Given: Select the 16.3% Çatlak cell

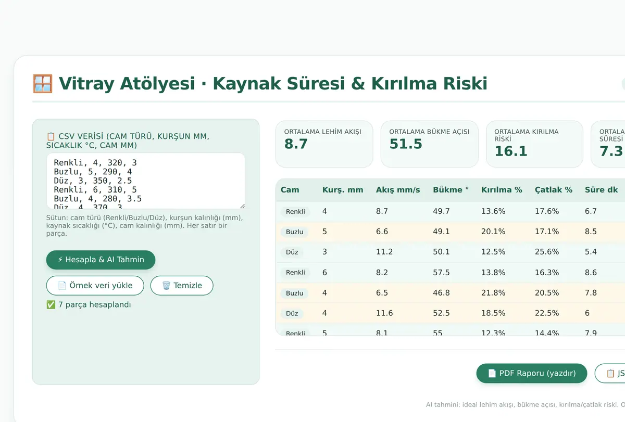Looking at the screenshot, I should click(x=547, y=272).
